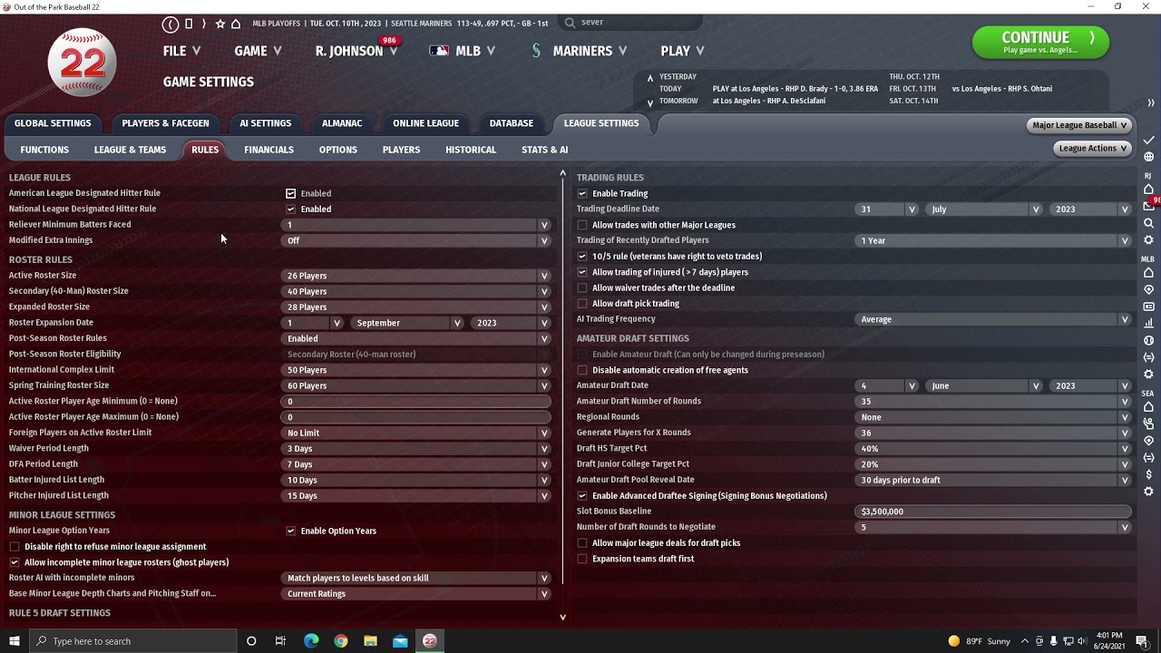This screenshot has width=1161, height=653.
Task: Click the Windows Start button
Action: [x=15, y=641]
